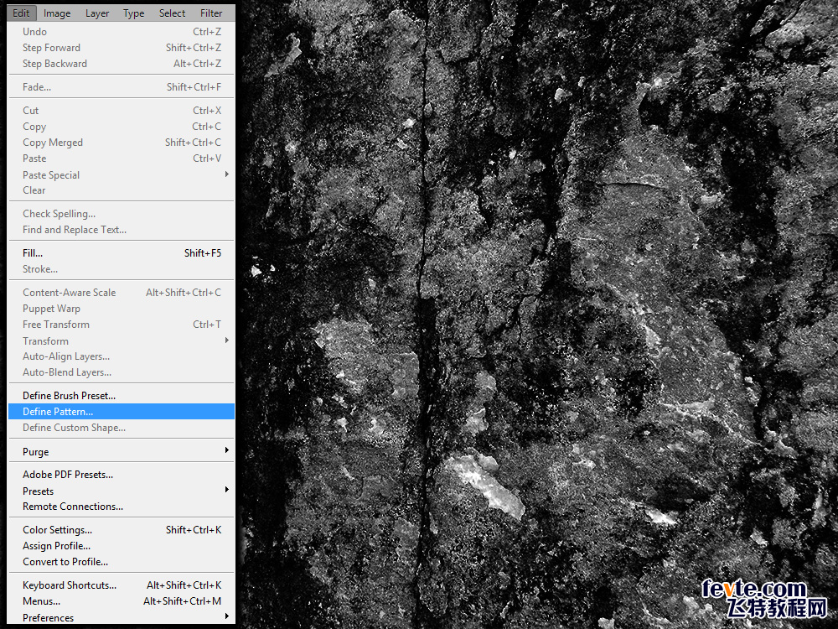Select Step Forward menu entry

(122, 48)
